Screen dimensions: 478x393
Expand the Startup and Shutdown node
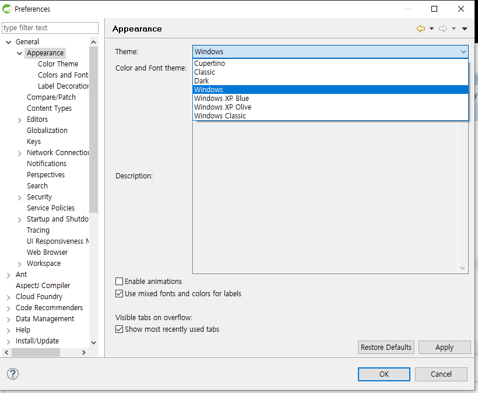coord(19,220)
